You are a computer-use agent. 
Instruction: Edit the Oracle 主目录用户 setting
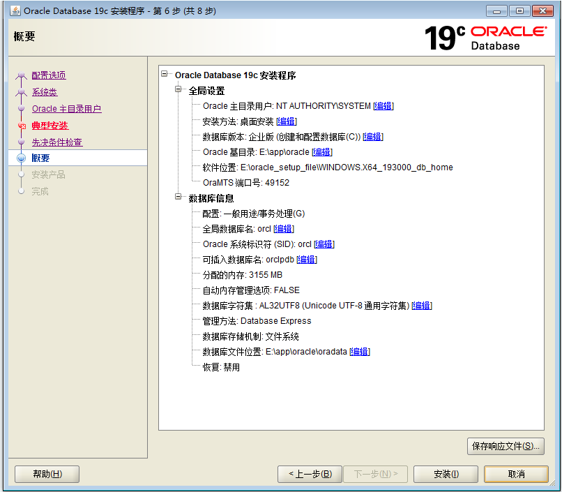click(383, 106)
